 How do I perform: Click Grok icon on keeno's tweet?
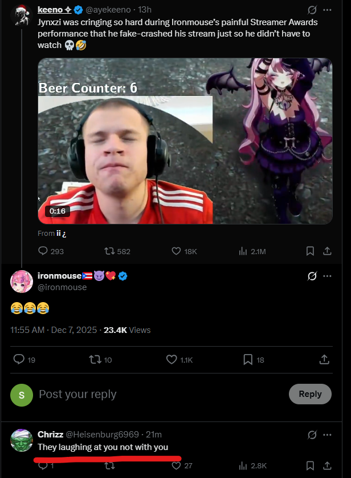pyautogui.click(x=312, y=10)
